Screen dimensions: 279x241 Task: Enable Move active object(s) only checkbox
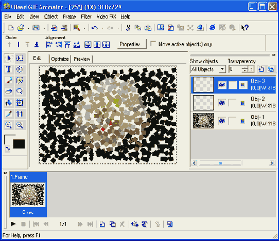[153, 44]
